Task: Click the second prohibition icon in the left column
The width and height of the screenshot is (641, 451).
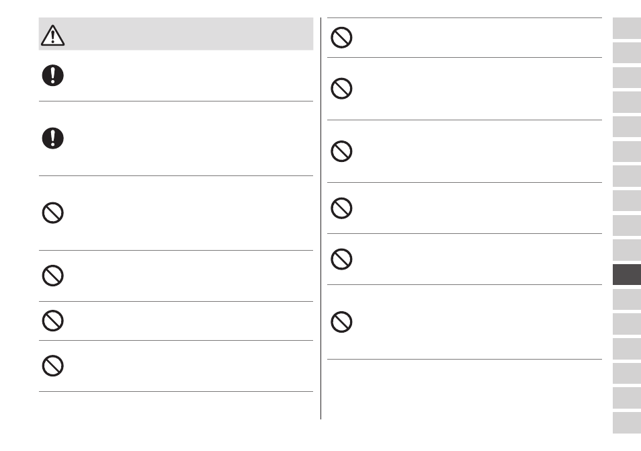Action: (x=52, y=276)
